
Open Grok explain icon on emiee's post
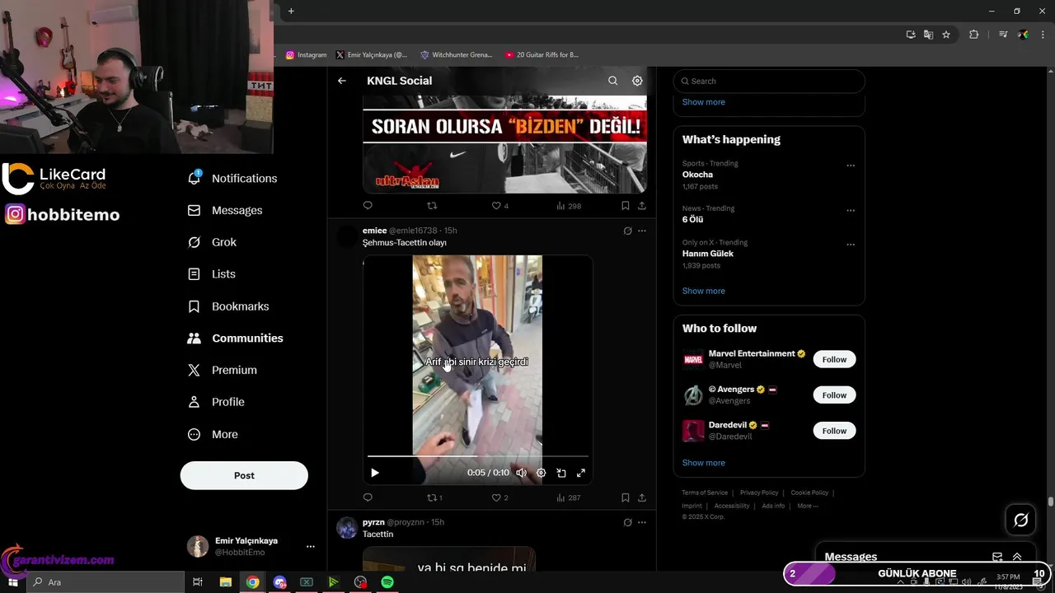[627, 231]
